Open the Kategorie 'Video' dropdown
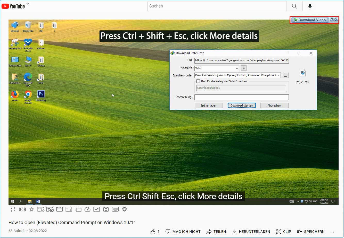 point(237,68)
